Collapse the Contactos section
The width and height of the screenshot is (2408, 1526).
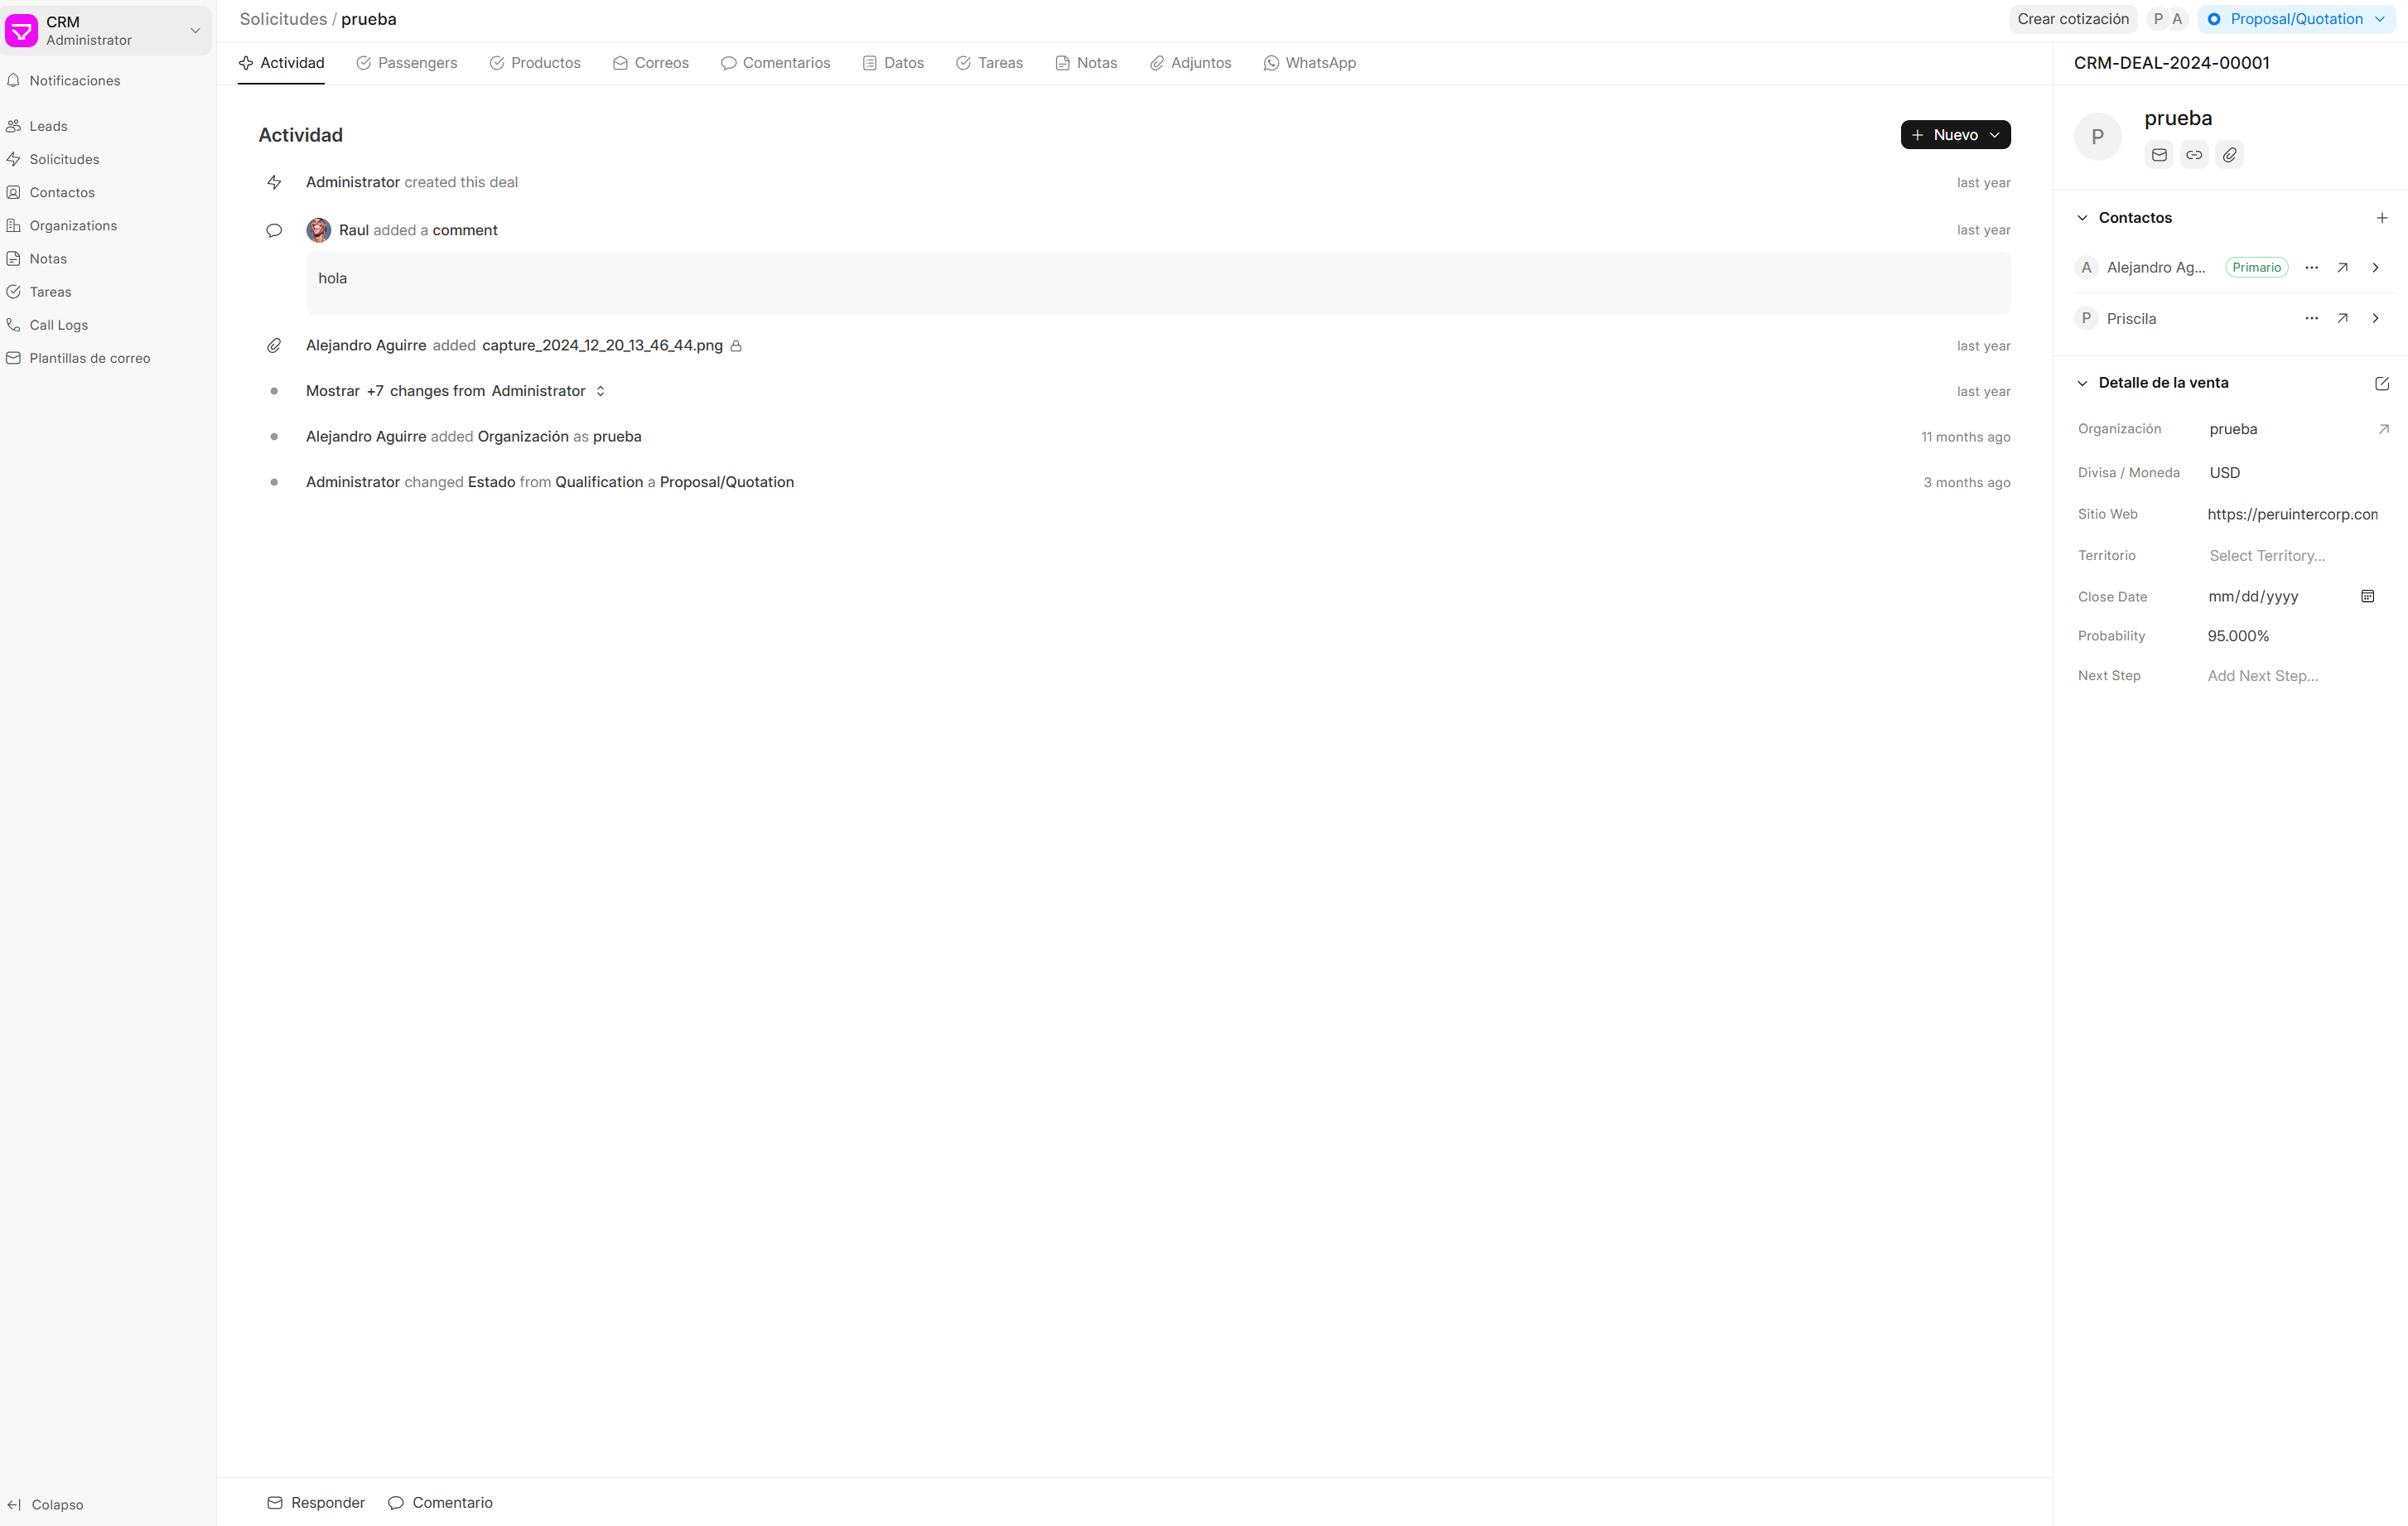click(x=2082, y=218)
